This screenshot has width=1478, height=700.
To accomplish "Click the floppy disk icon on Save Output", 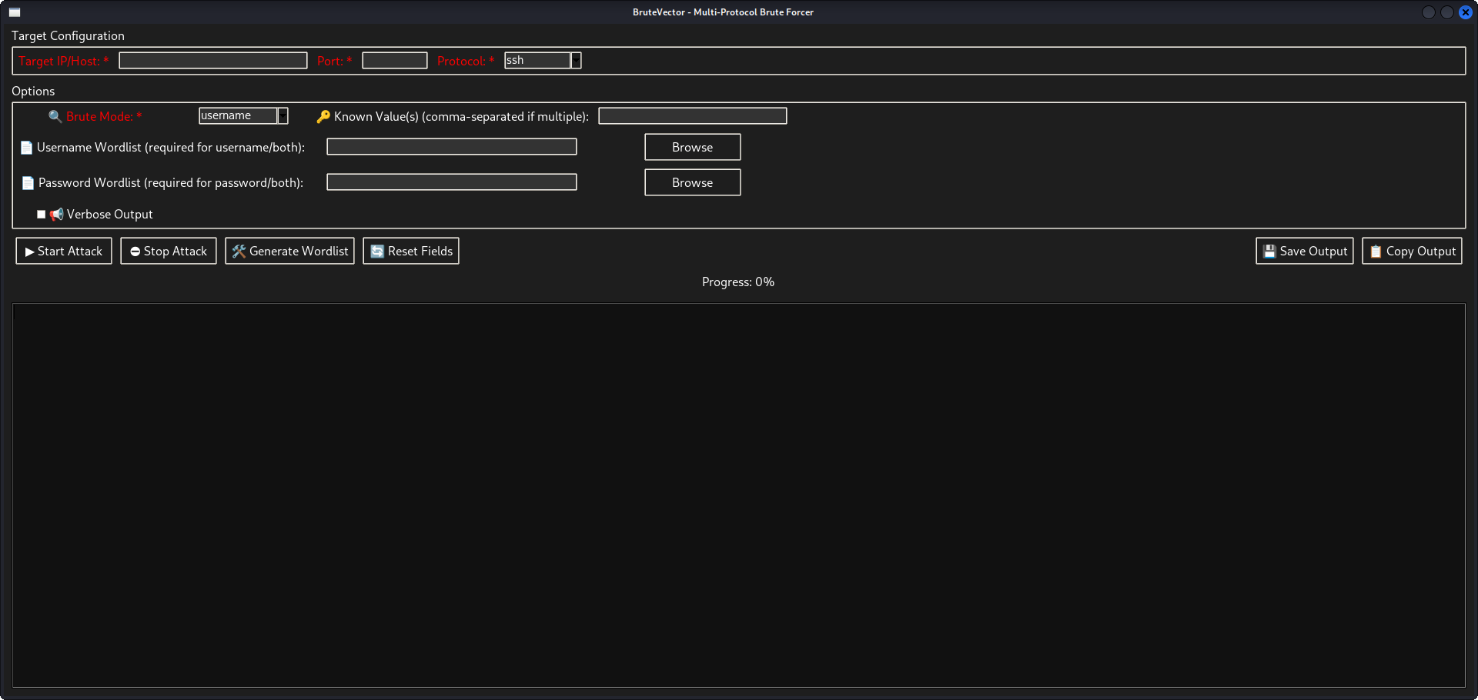I will pos(1269,251).
